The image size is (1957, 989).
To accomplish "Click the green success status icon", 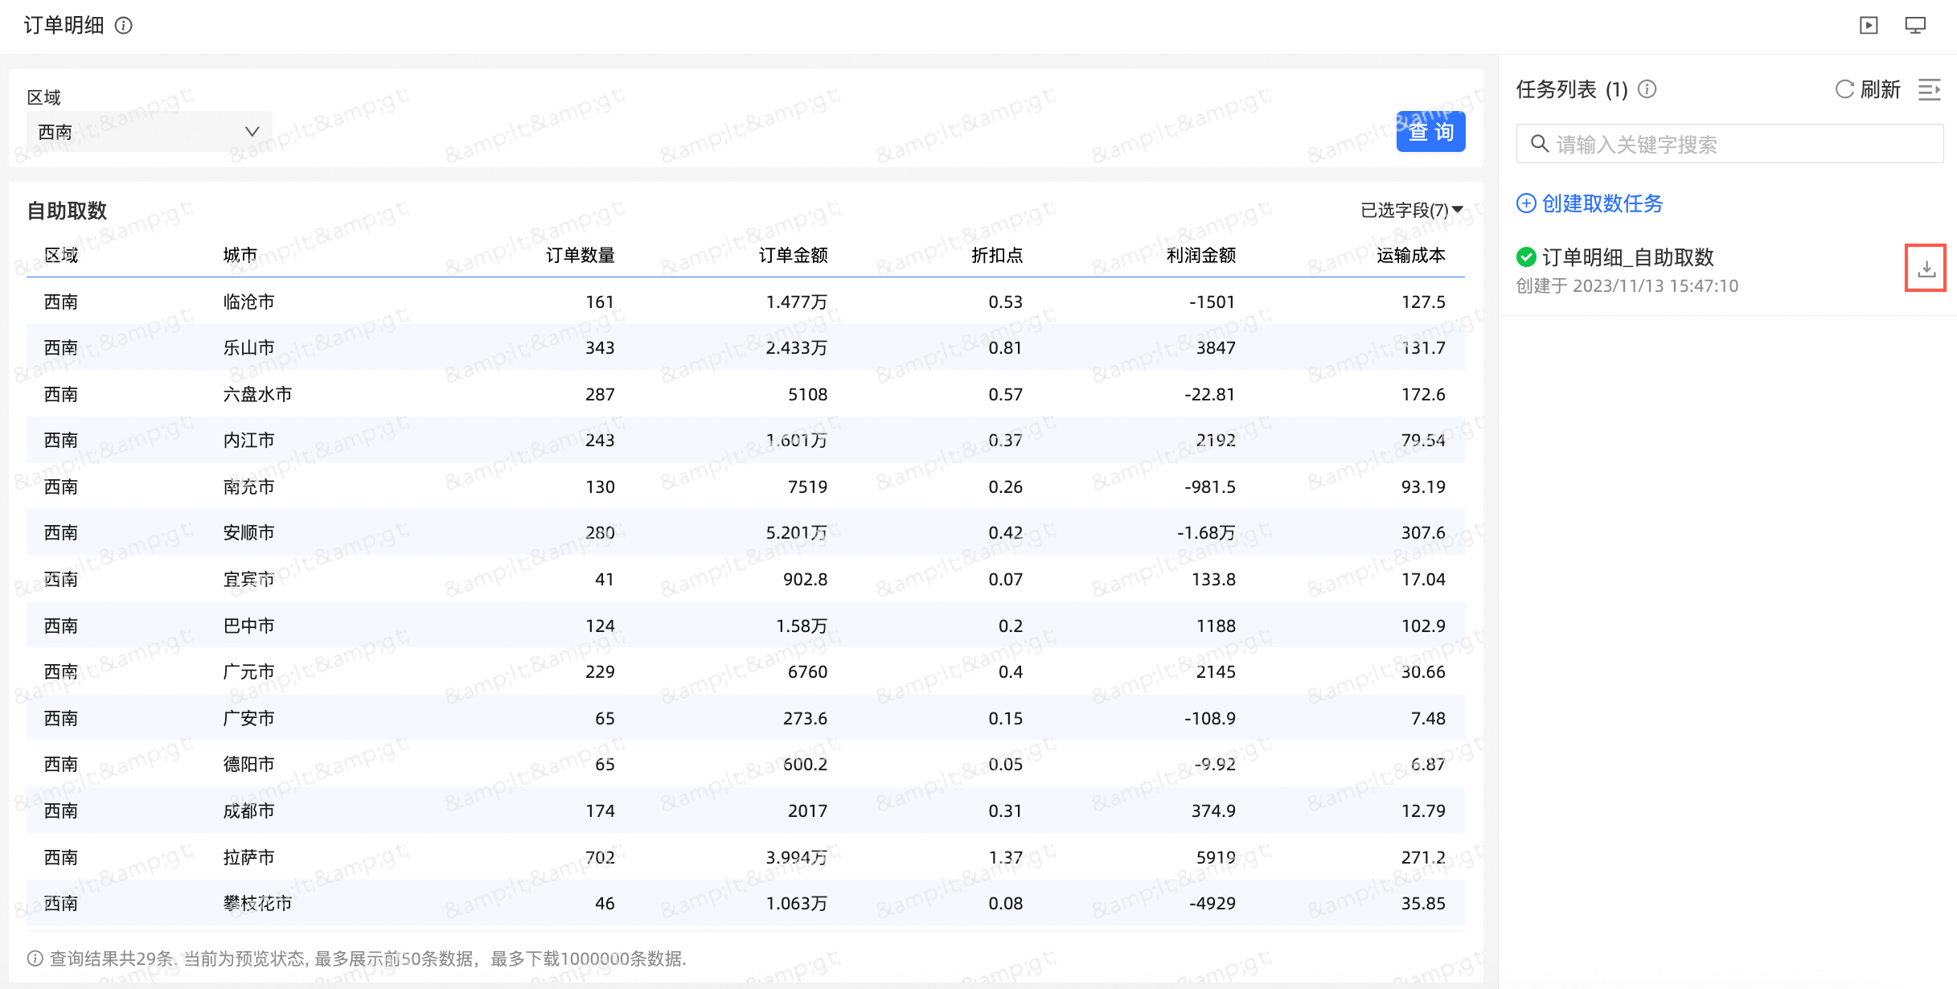I will click(1526, 257).
